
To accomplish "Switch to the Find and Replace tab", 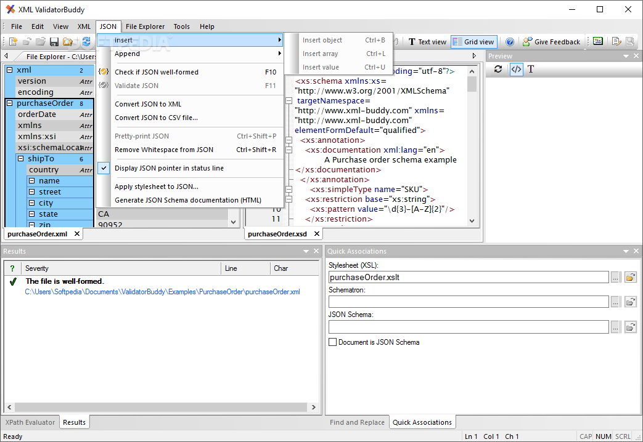I will click(x=357, y=422).
